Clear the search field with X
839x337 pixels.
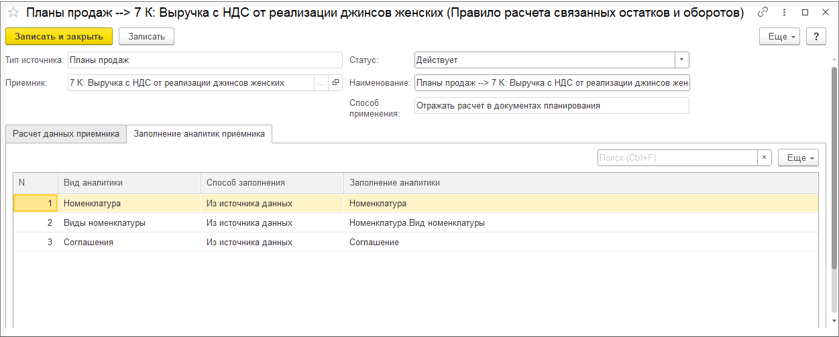(765, 157)
